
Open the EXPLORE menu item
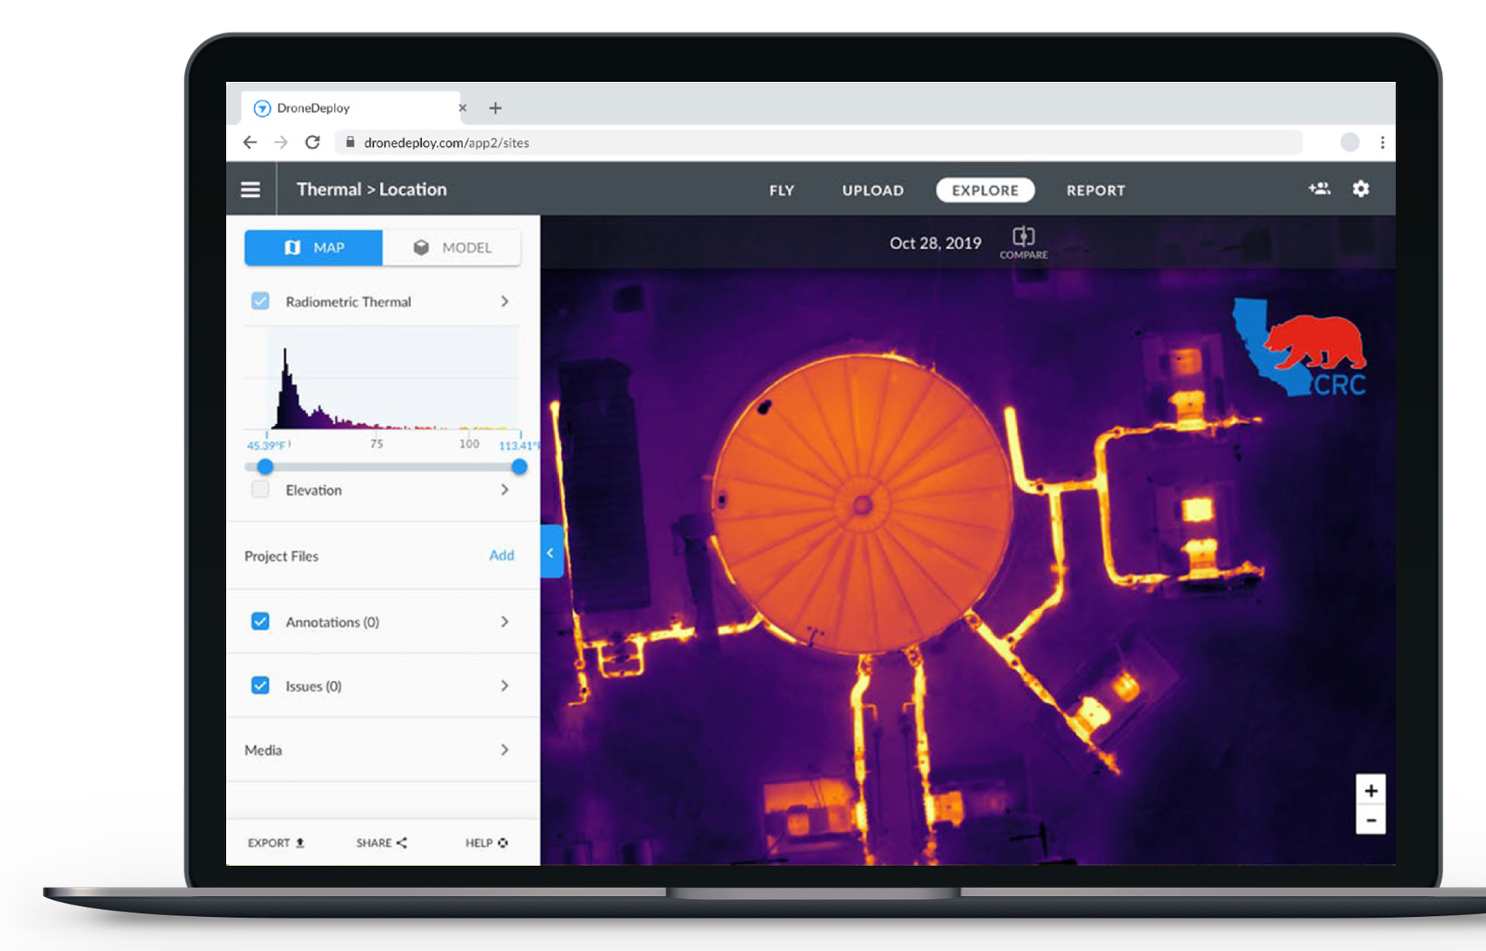984,190
